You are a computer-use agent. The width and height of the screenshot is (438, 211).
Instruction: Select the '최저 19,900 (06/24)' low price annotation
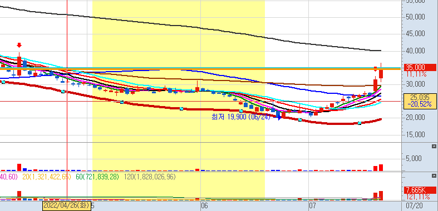241,117
